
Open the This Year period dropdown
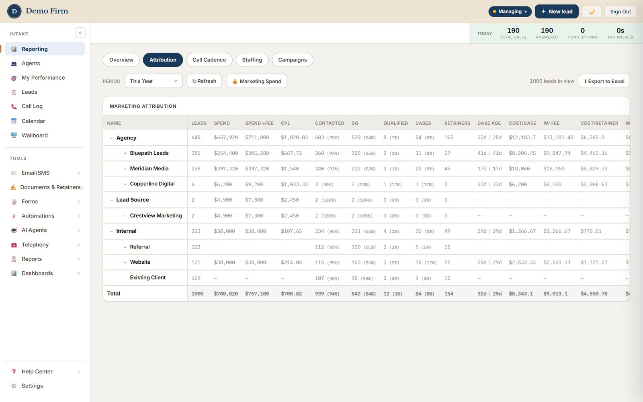tap(154, 81)
